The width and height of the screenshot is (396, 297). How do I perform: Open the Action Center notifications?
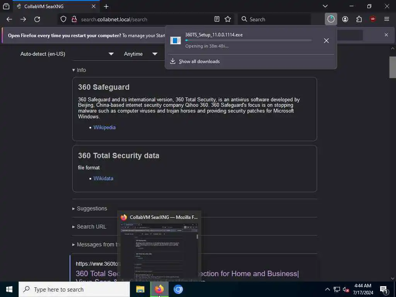[384, 289]
